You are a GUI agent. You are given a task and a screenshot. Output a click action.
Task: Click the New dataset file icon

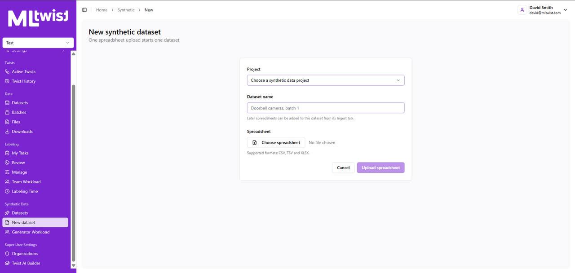tap(7, 222)
